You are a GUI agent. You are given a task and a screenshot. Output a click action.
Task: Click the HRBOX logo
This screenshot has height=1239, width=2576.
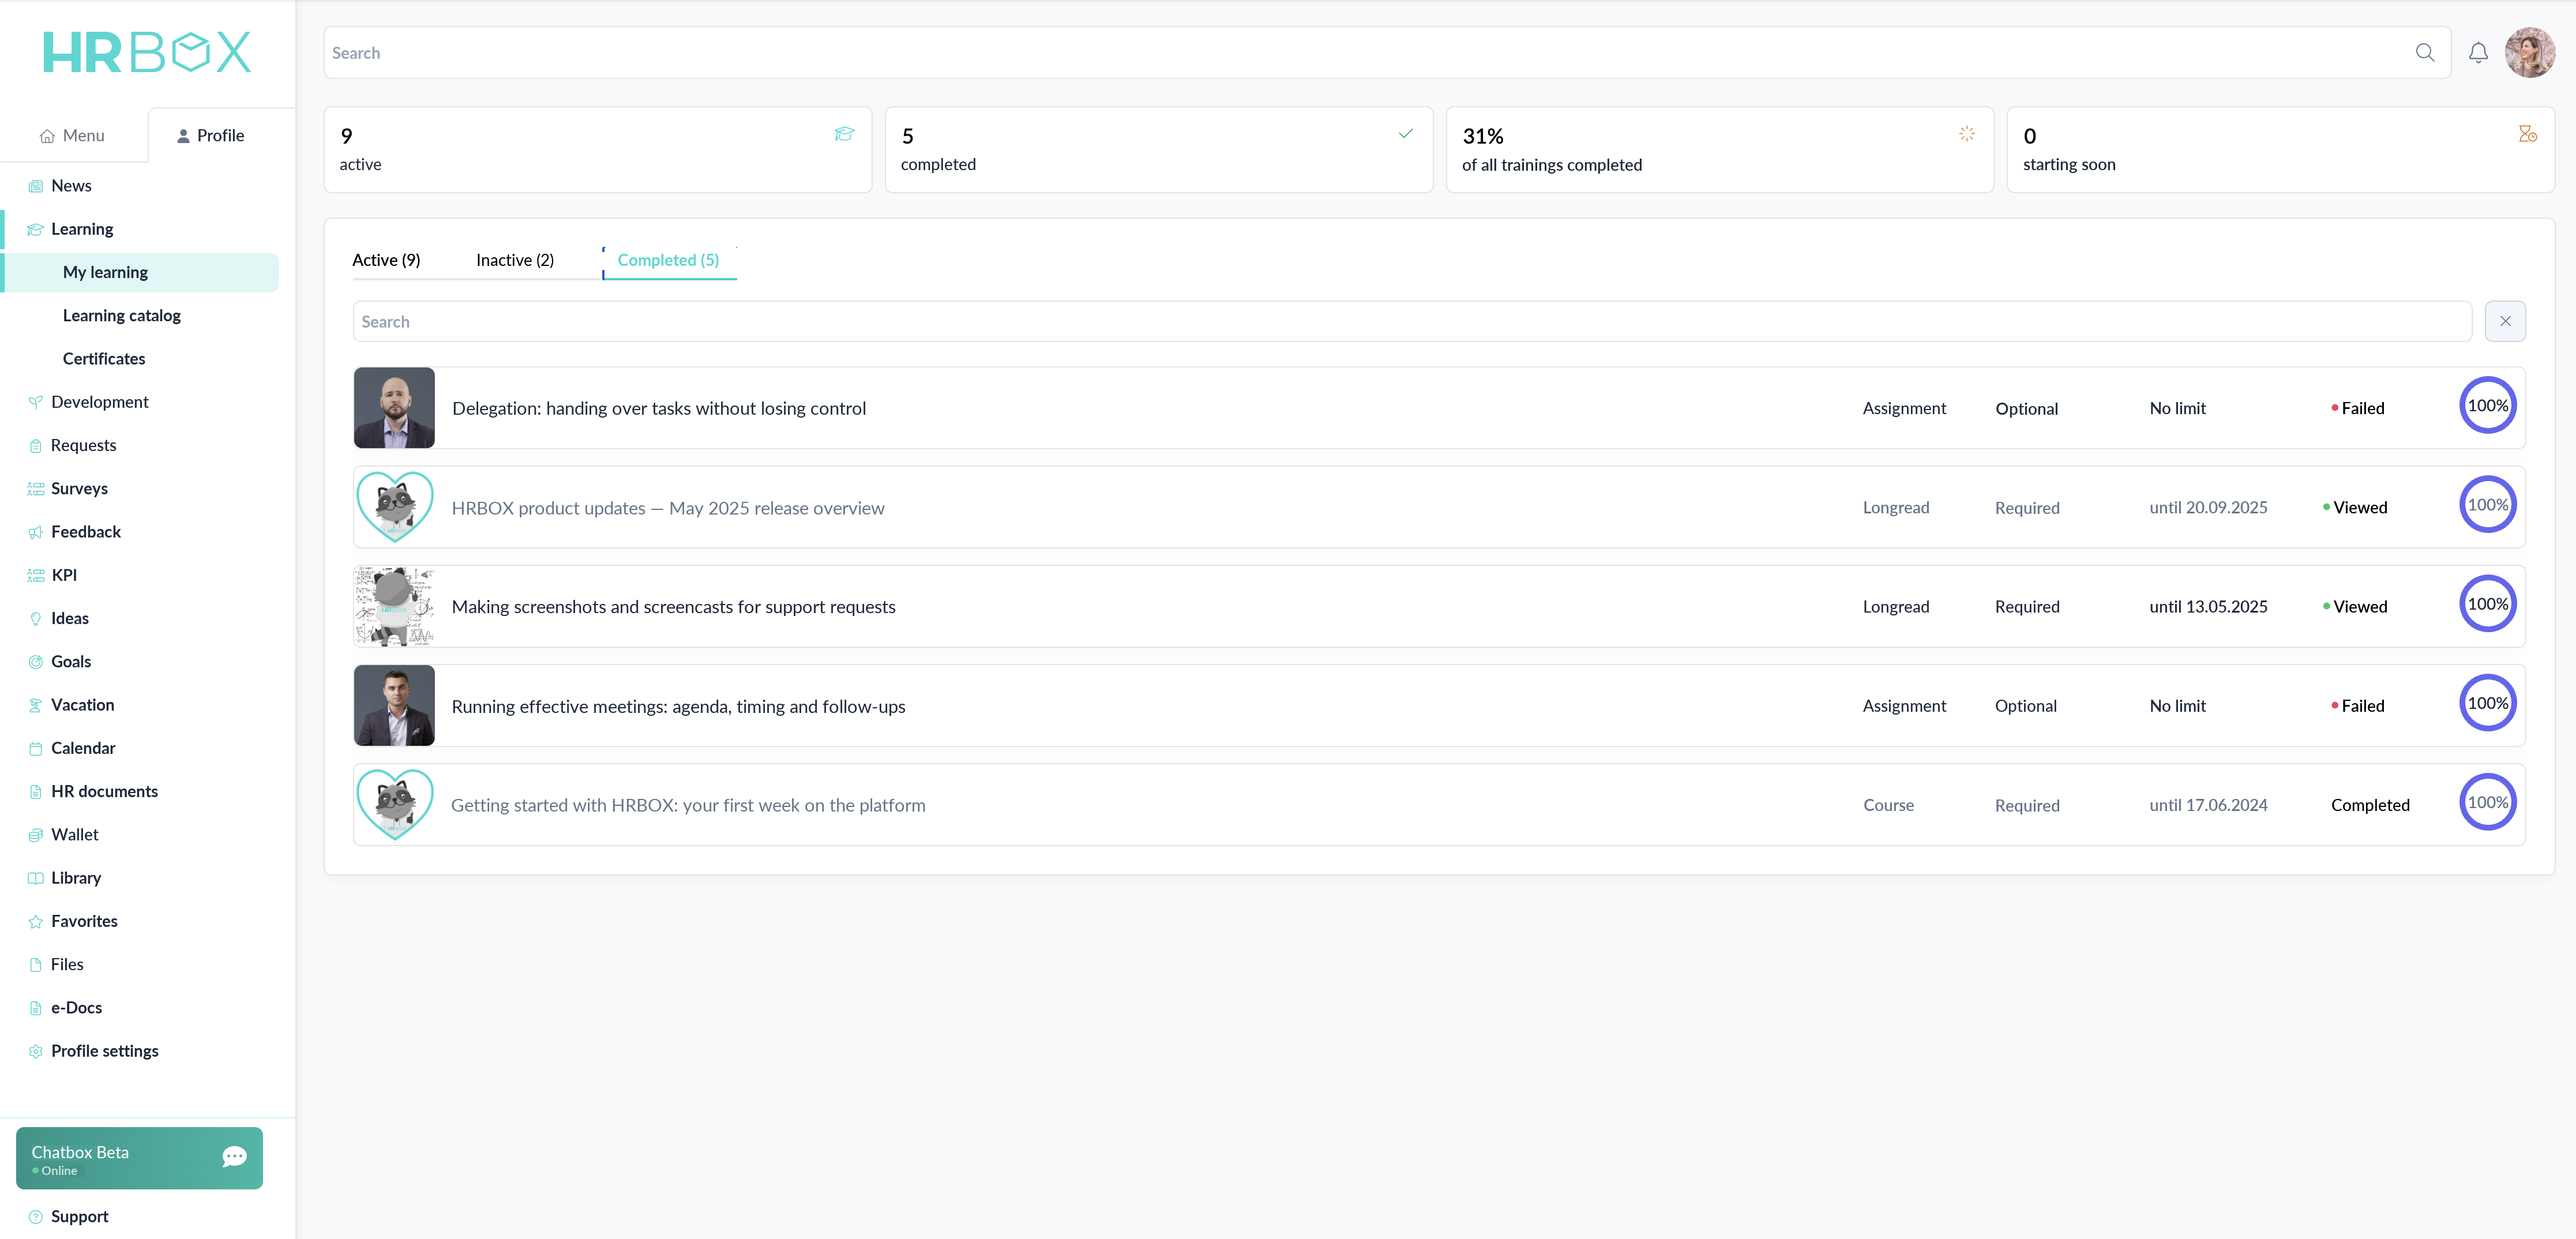click(x=147, y=52)
